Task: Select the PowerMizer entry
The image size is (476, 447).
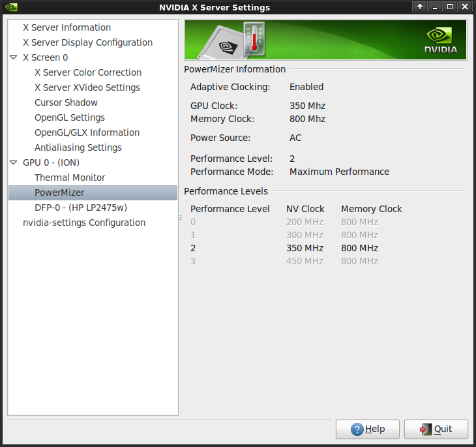Action: pos(93,193)
